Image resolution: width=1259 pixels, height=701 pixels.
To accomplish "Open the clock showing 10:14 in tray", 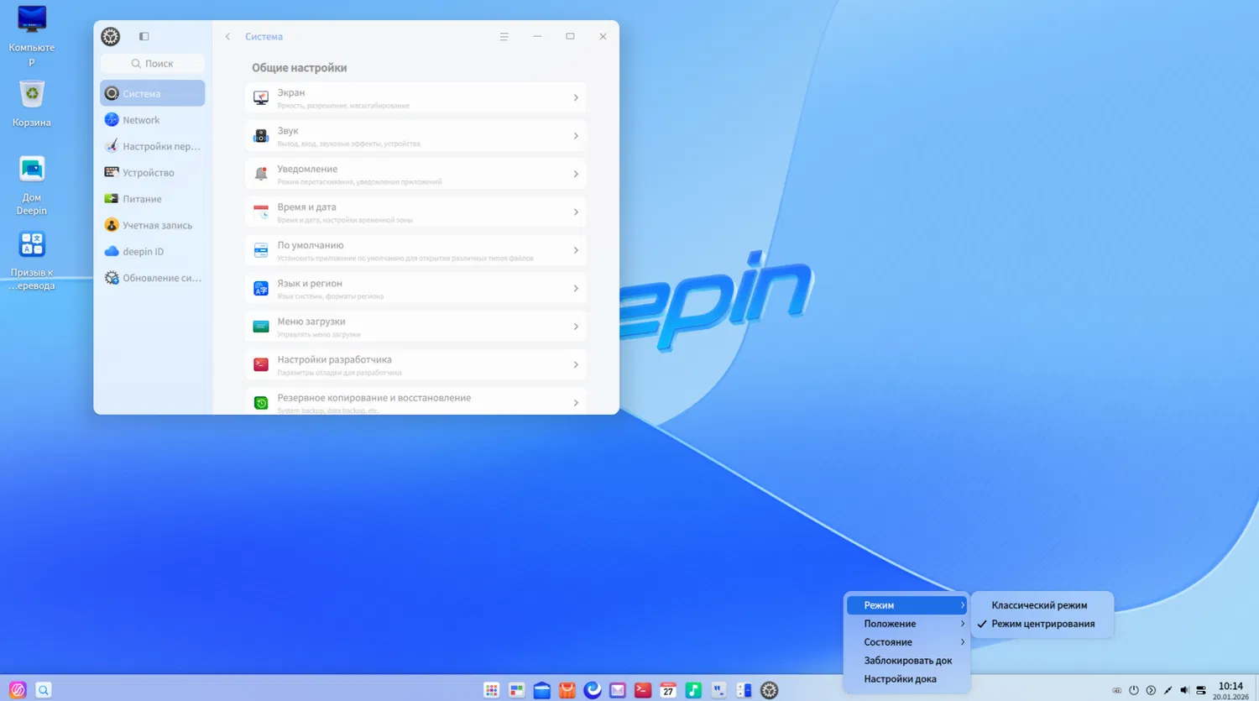I will 1230,690.
